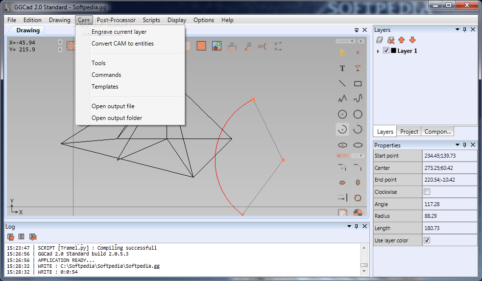Pin the Log panel

[x=356, y=226]
